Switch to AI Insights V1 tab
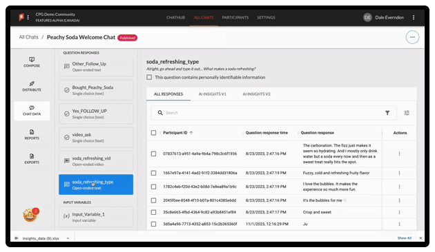 click(x=212, y=94)
